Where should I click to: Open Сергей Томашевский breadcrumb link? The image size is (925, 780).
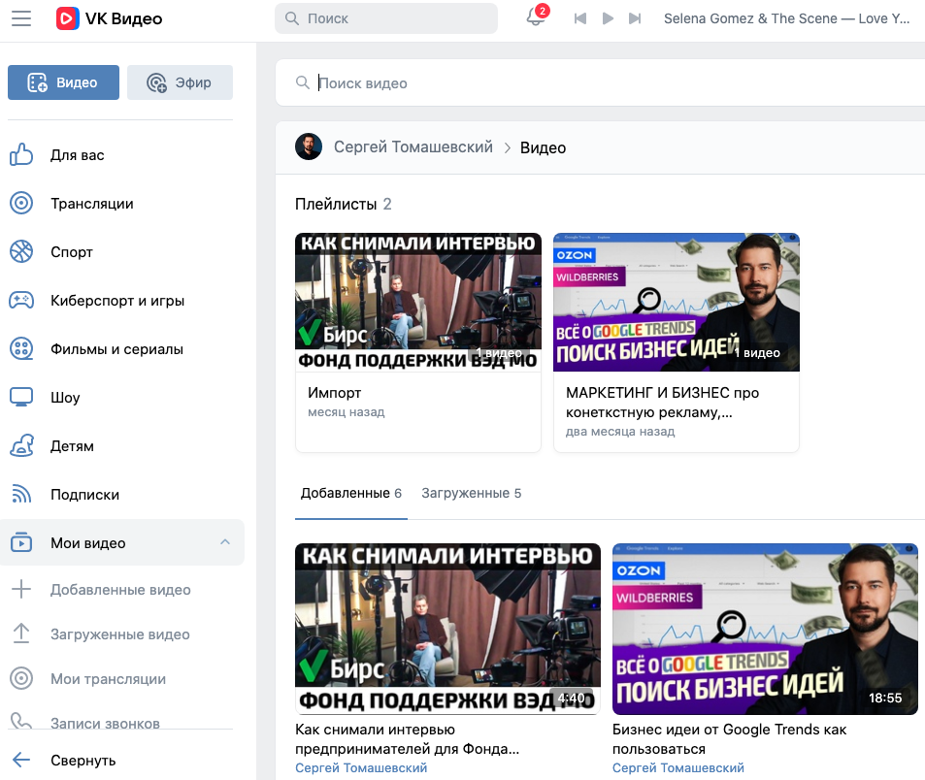413,146
